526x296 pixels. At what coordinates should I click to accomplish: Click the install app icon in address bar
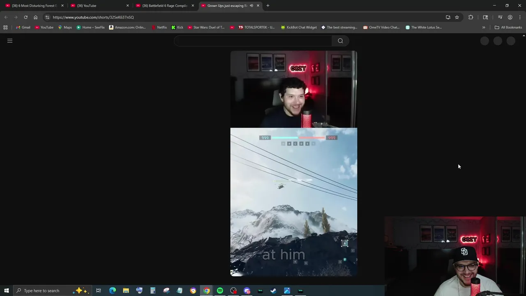[448, 17]
